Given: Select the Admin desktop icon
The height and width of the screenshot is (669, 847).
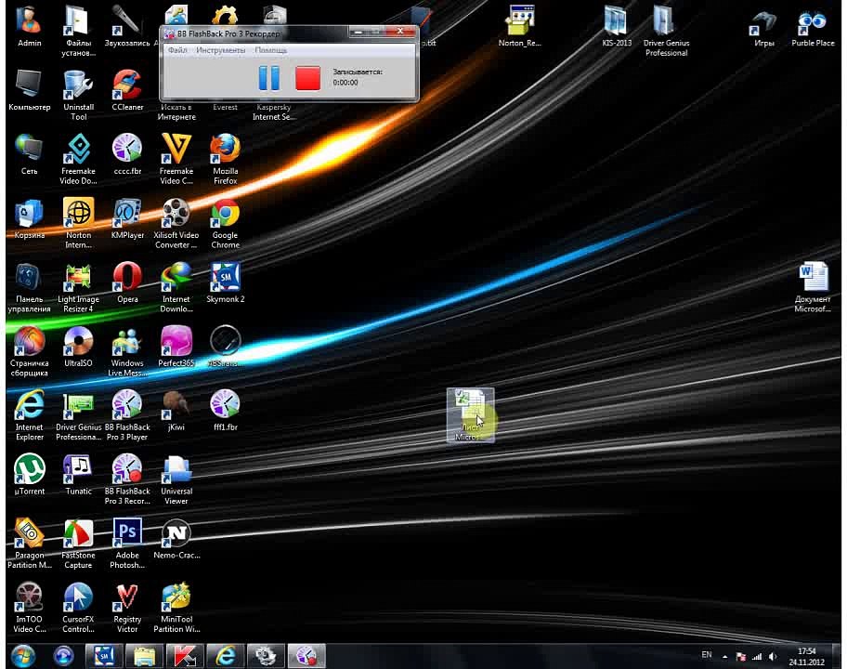Looking at the screenshot, I should [x=29, y=25].
